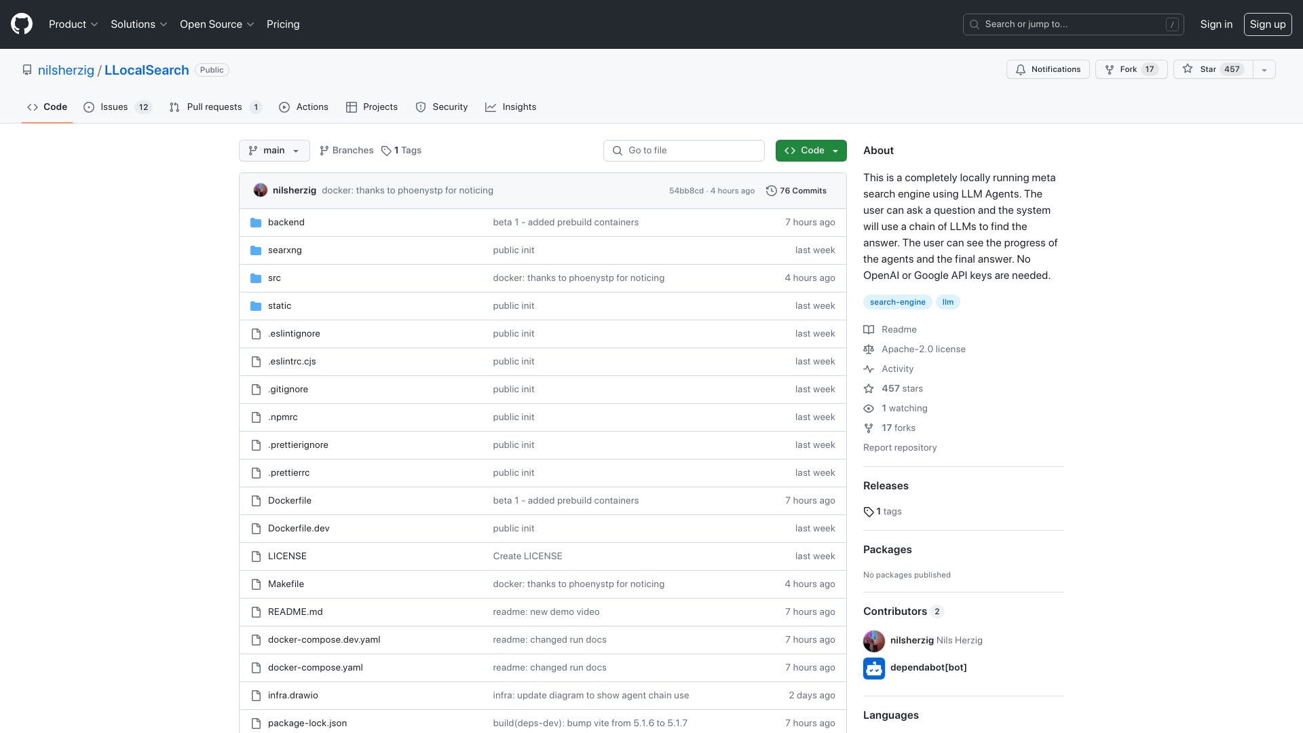
Task: Open the star lists dropdown arrow
Action: [1264, 70]
